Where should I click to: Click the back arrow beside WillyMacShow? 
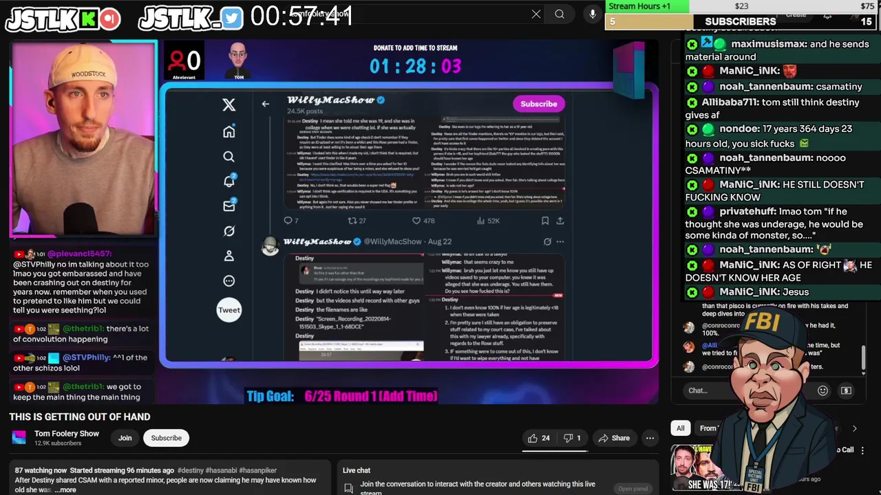tap(265, 104)
